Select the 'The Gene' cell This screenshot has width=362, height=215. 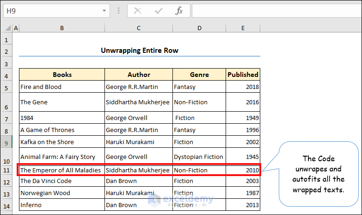[x=62, y=102]
